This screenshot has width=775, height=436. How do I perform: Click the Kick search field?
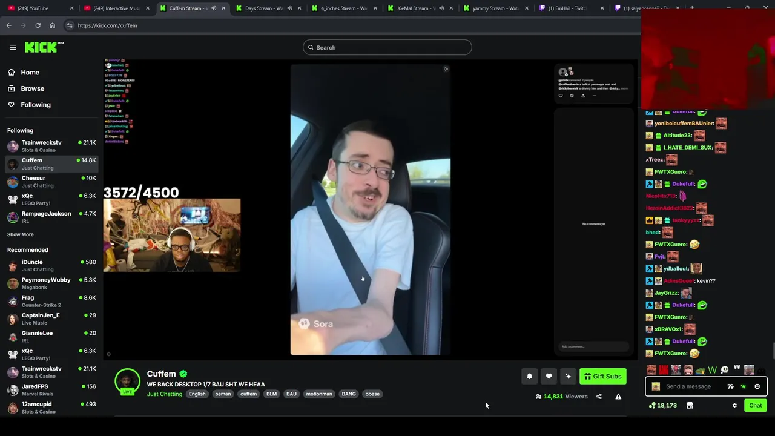[x=387, y=47]
